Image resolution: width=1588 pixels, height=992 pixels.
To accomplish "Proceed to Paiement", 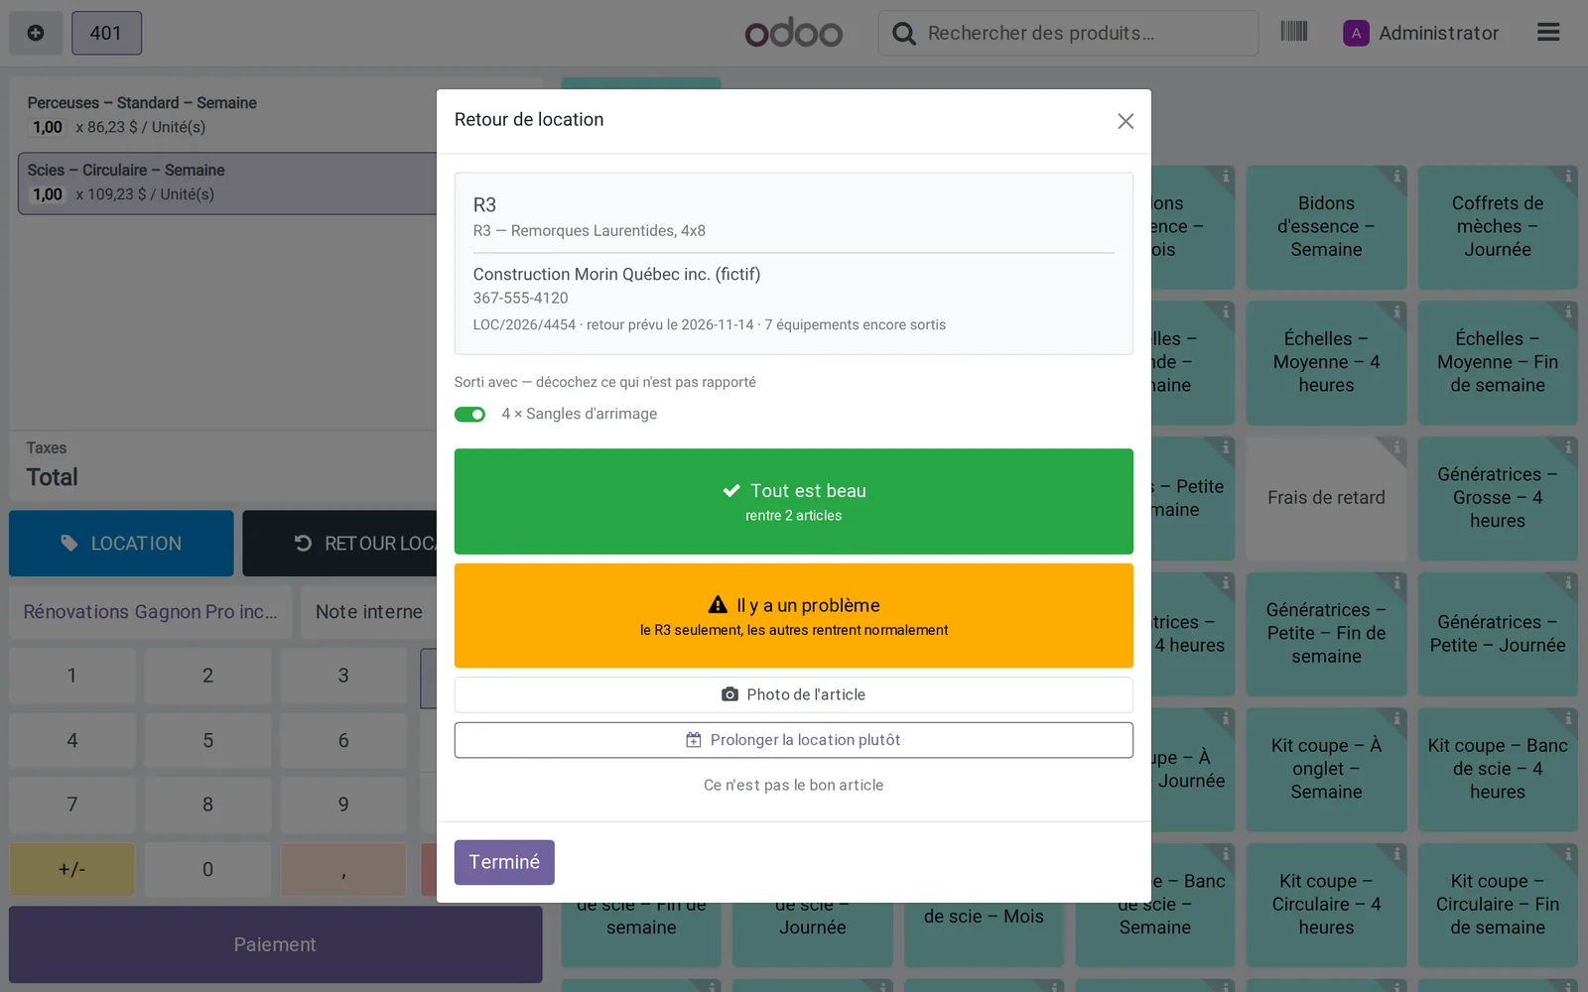I will 275,944.
